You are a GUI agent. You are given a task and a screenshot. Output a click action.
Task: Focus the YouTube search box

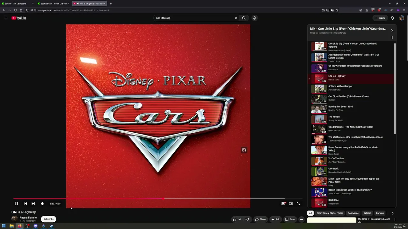coord(194,18)
